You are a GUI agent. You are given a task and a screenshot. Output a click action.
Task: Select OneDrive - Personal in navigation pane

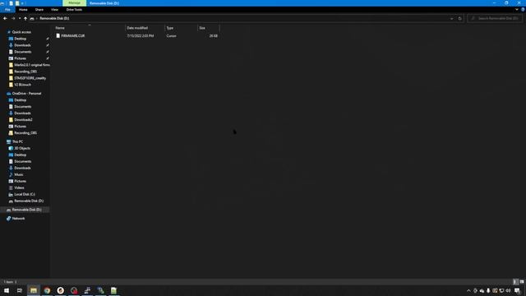[26, 93]
